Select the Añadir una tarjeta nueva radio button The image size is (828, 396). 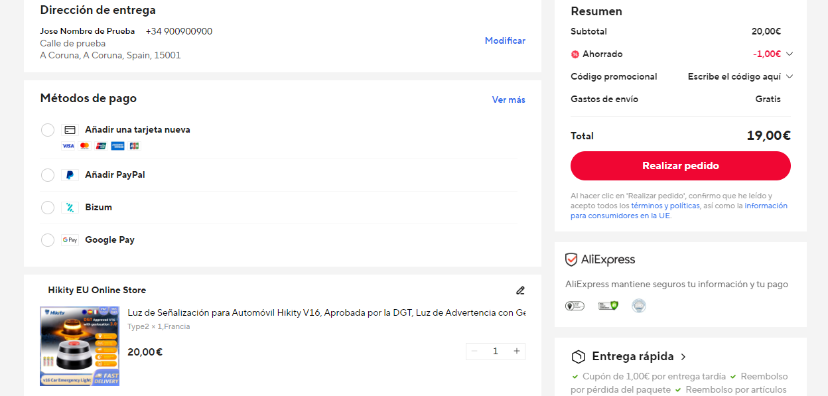point(48,130)
